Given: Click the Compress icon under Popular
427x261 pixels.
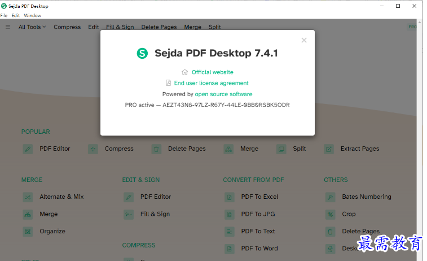Looking at the screenshot, I should point(93,149).
